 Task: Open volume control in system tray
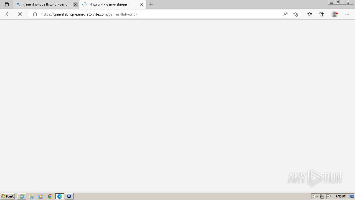pos(315,196)
